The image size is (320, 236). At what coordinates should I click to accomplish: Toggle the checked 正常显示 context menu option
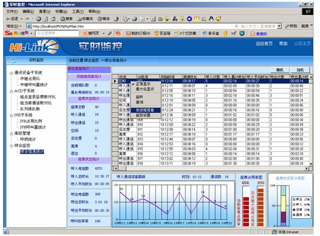click(143, 84)
